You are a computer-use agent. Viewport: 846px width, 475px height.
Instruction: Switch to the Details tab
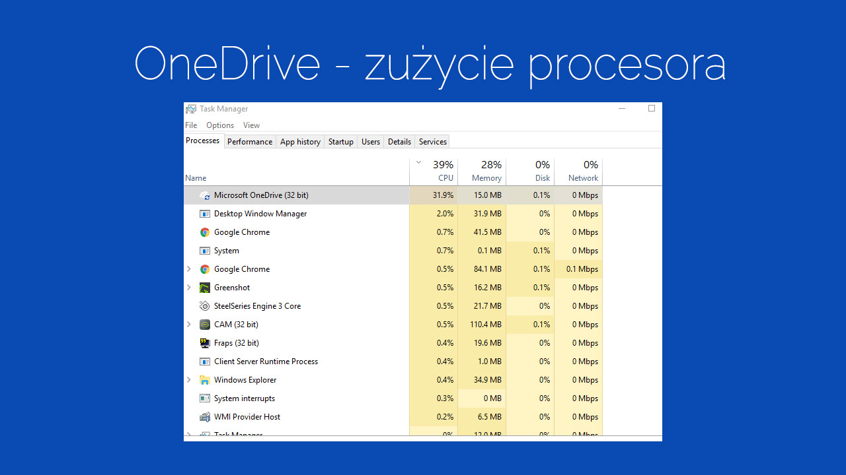pos(399,142)
